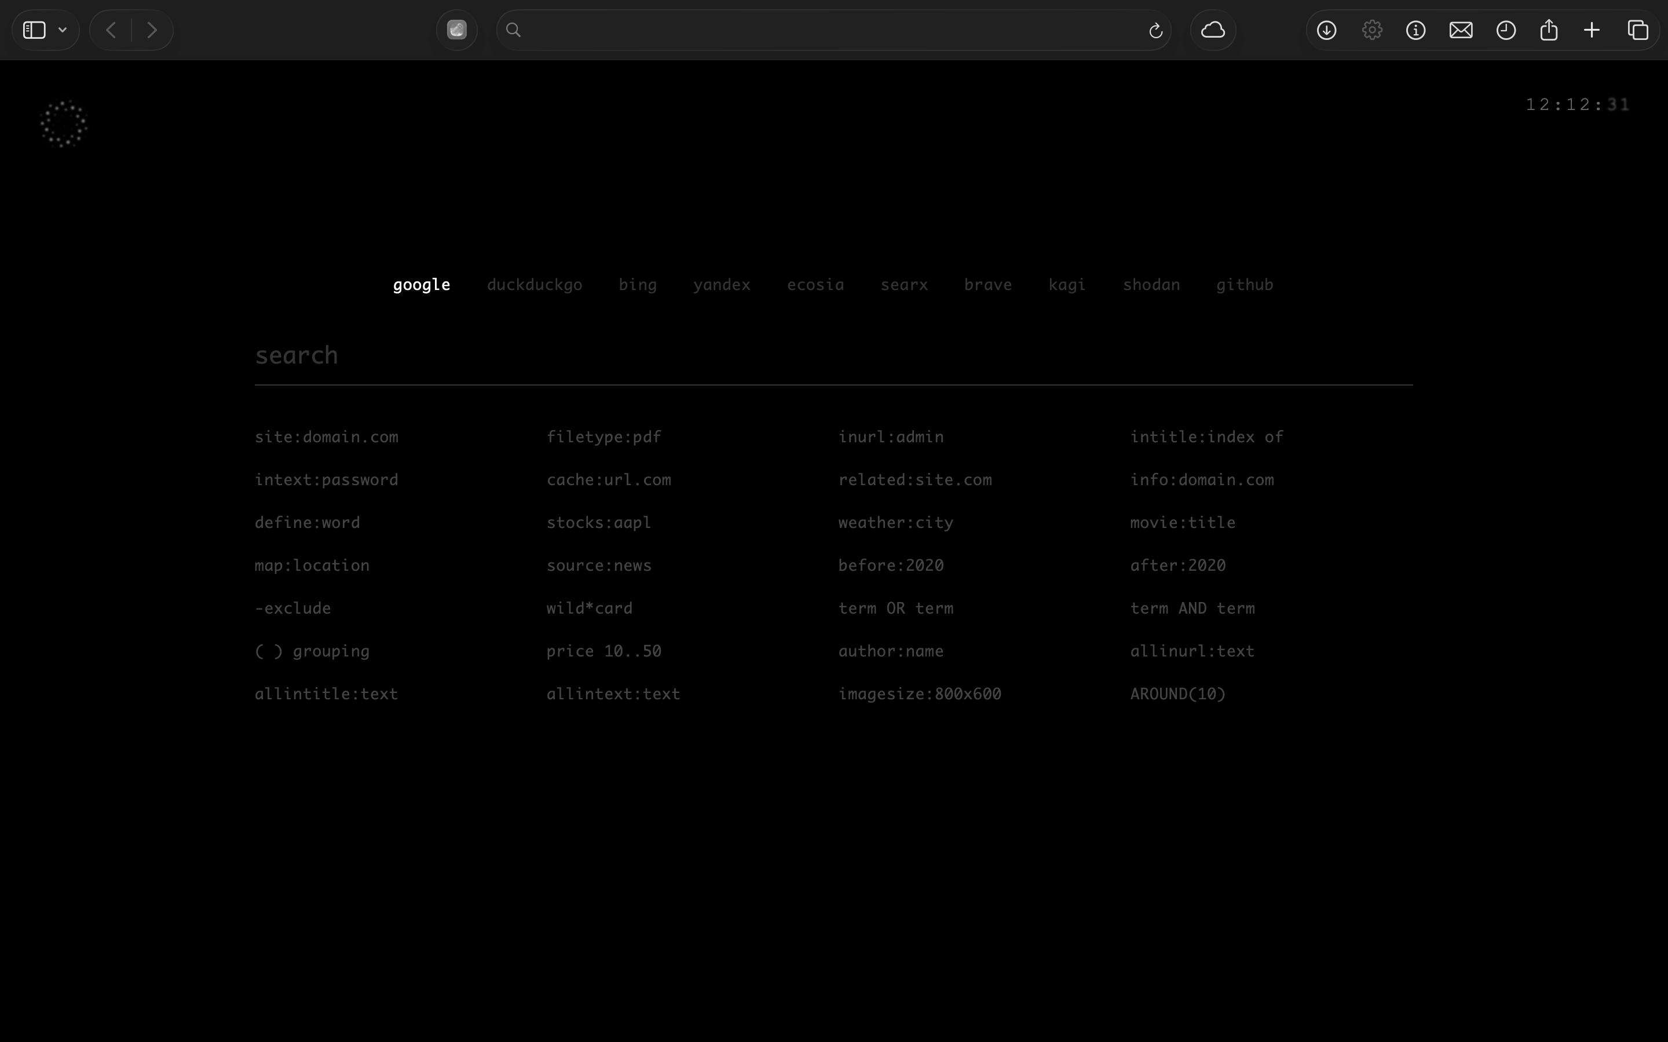1668x1042 pixels.
Task: Go forward with the forward arrow
Action: pyautogui.click(x=152, y=30)
